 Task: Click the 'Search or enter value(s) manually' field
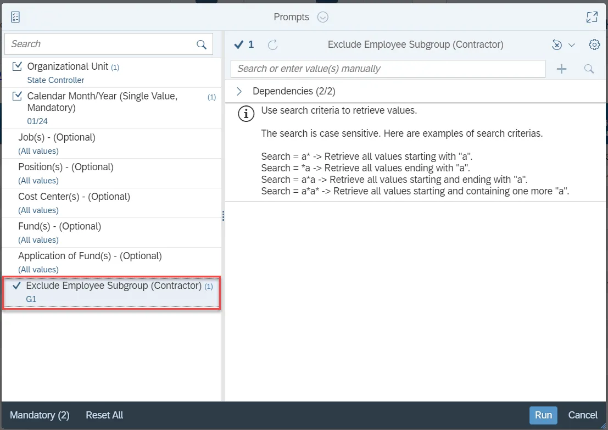(388, 69)
